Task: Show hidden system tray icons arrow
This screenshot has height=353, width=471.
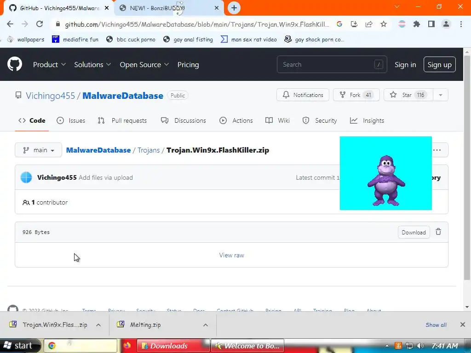Action: click(387, 346)
